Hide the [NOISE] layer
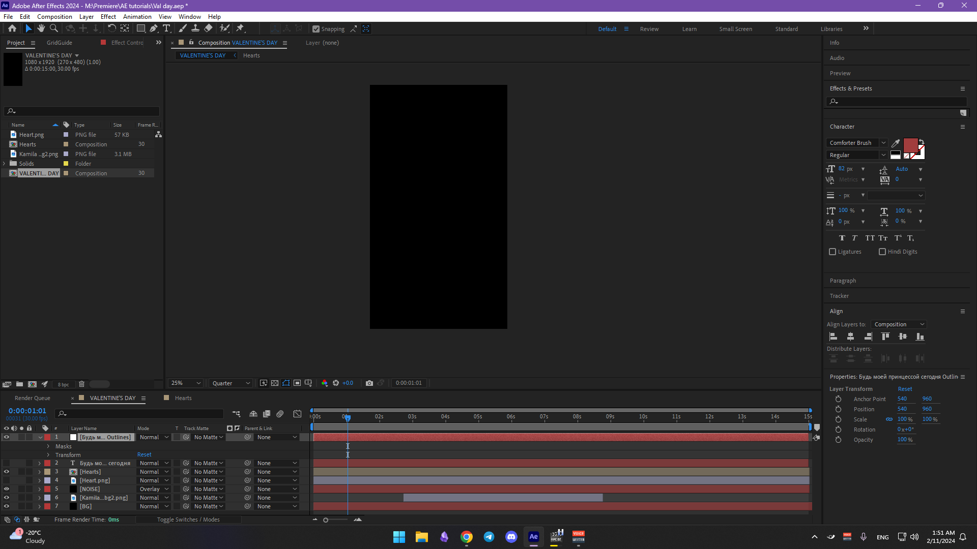Image resolution: width=977 pixels, height=549 pixels. tap(7, 489)
